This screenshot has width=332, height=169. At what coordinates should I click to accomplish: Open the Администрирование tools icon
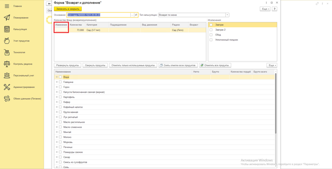point(7,87)
